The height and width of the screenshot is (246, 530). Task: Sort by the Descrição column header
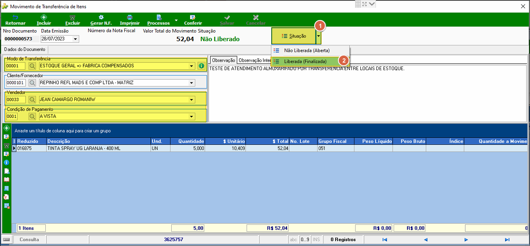[98, 141]
